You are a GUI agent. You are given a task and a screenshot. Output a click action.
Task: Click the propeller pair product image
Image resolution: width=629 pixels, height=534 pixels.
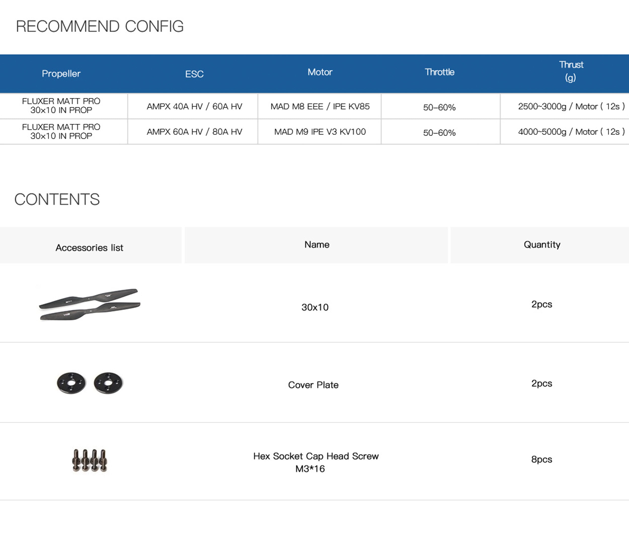90,304
